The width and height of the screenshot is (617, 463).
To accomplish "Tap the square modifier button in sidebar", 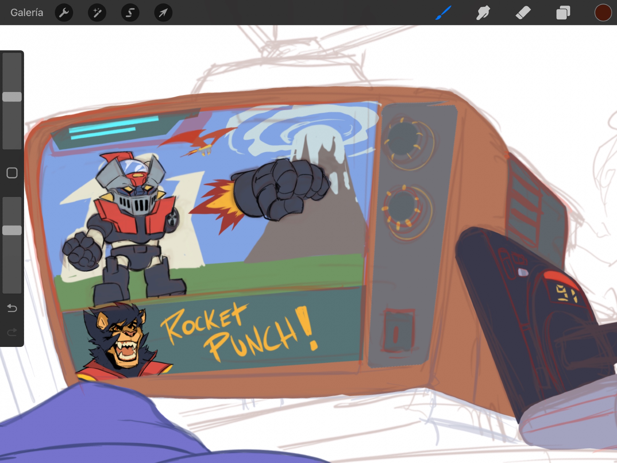I will point(12,173).
